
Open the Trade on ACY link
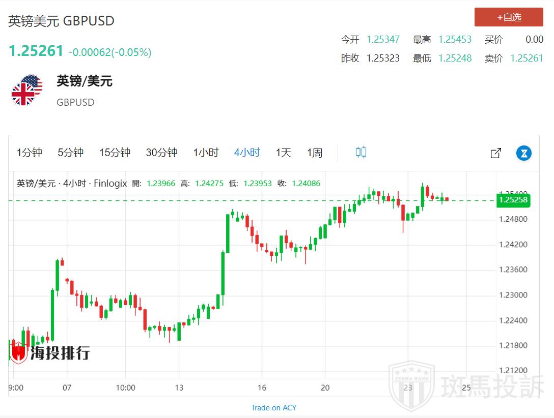coord(273,407)
